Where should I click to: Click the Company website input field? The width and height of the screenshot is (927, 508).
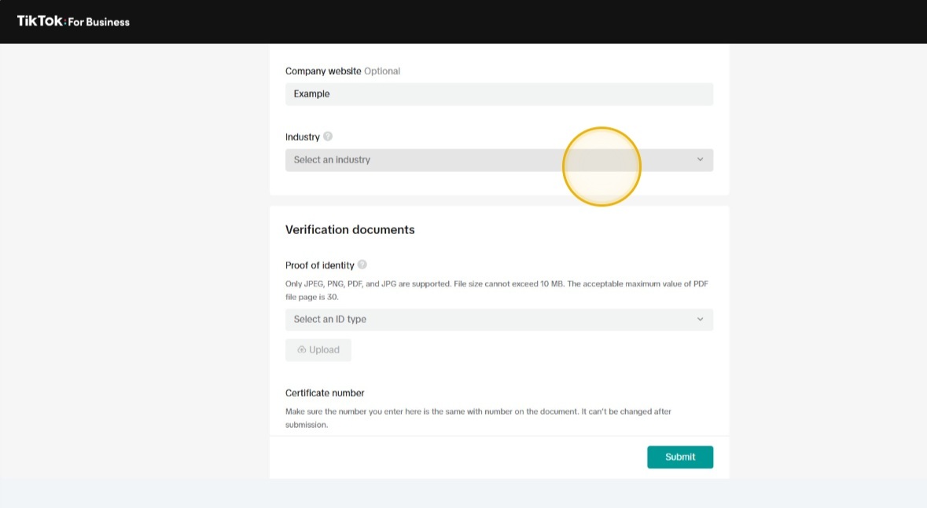[x=498, y=94]
